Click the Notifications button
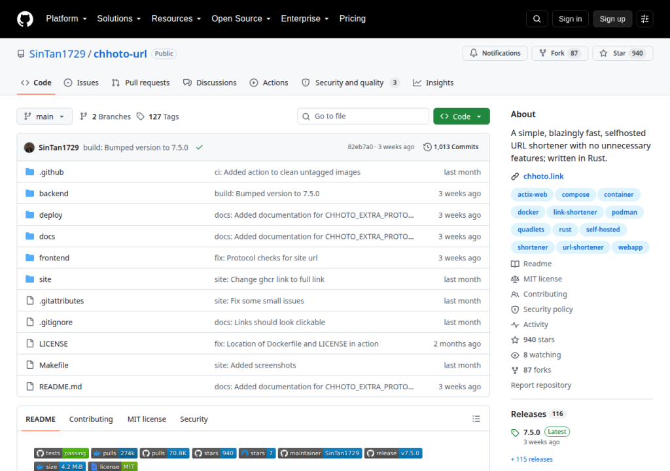The width and height of the screenshot is (670, 471). 495,53
